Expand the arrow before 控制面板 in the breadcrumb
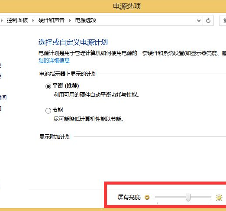This screenshot has width=226, height=211. pos(2,20)
